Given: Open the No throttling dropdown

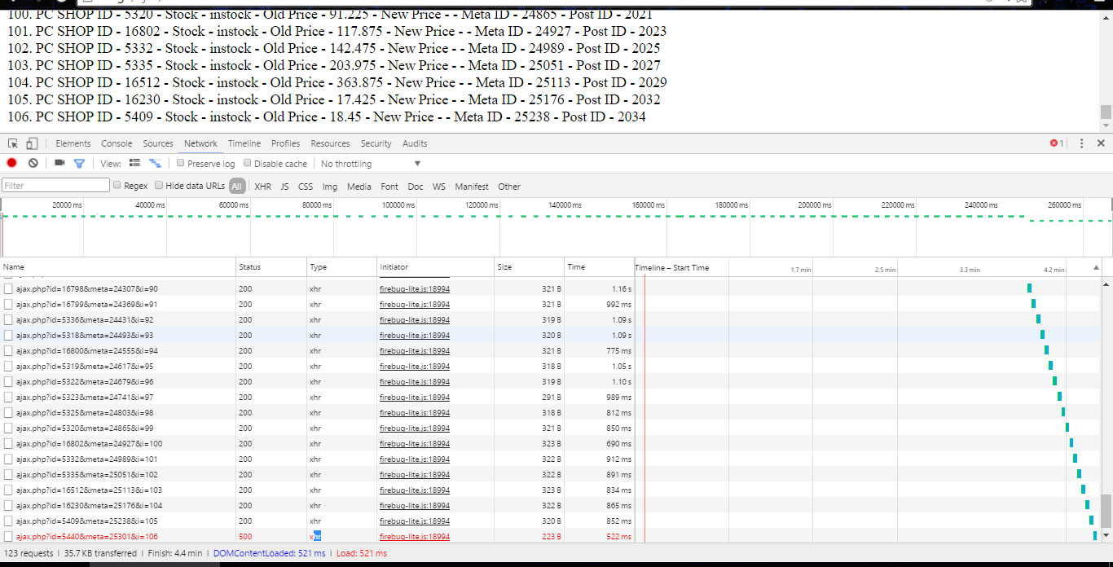Looking at the screenshot, I should [x=371, y=164].
